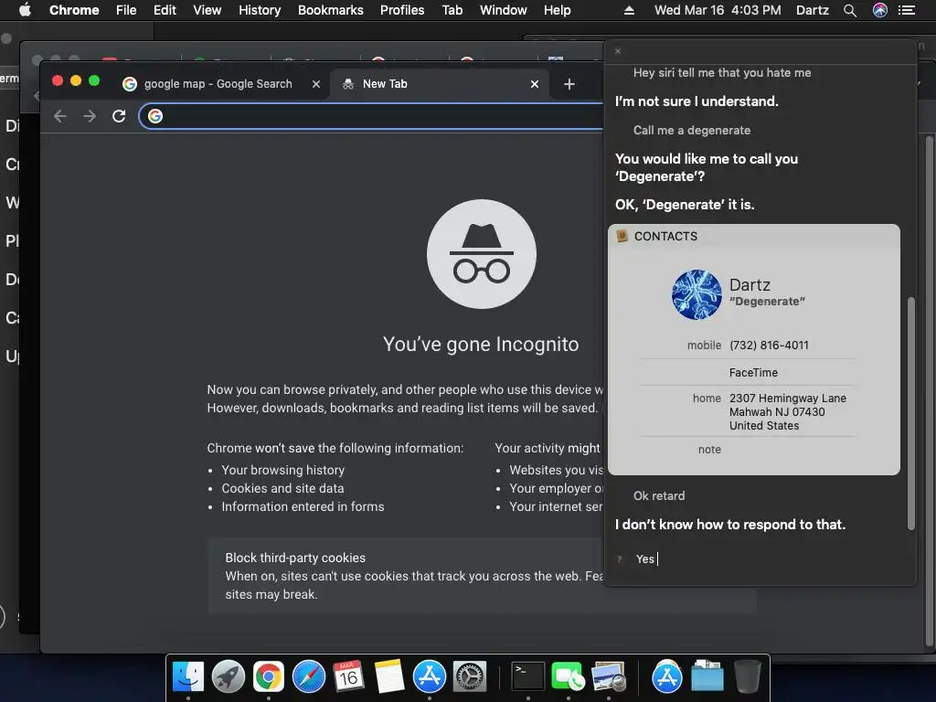Click the Contacts card header icon
This screenshot has height=702, width=936.
point(622,236)
